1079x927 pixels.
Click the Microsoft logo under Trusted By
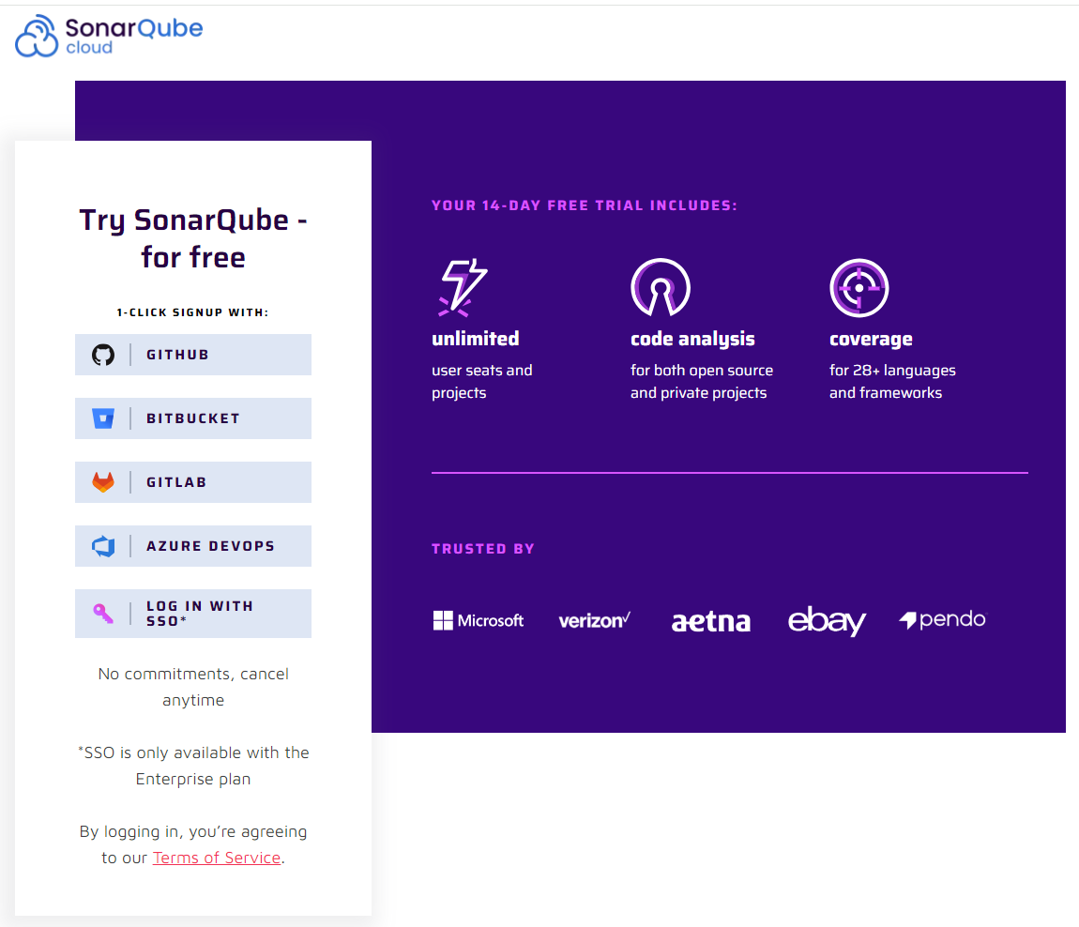coord(479,619)
